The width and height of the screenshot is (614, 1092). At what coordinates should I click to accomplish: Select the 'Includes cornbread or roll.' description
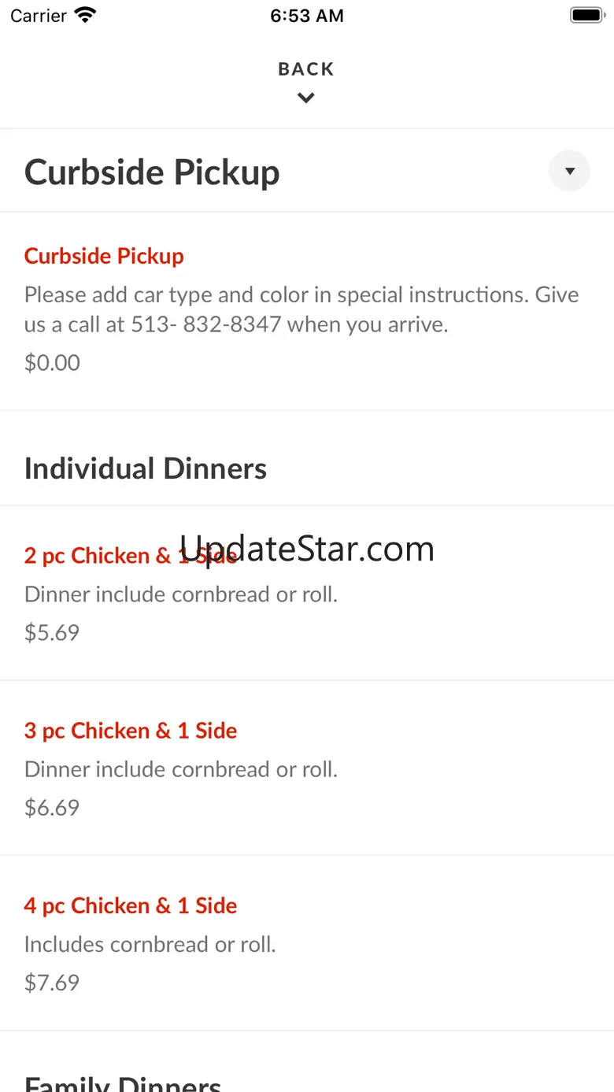(x=150, y=944)
